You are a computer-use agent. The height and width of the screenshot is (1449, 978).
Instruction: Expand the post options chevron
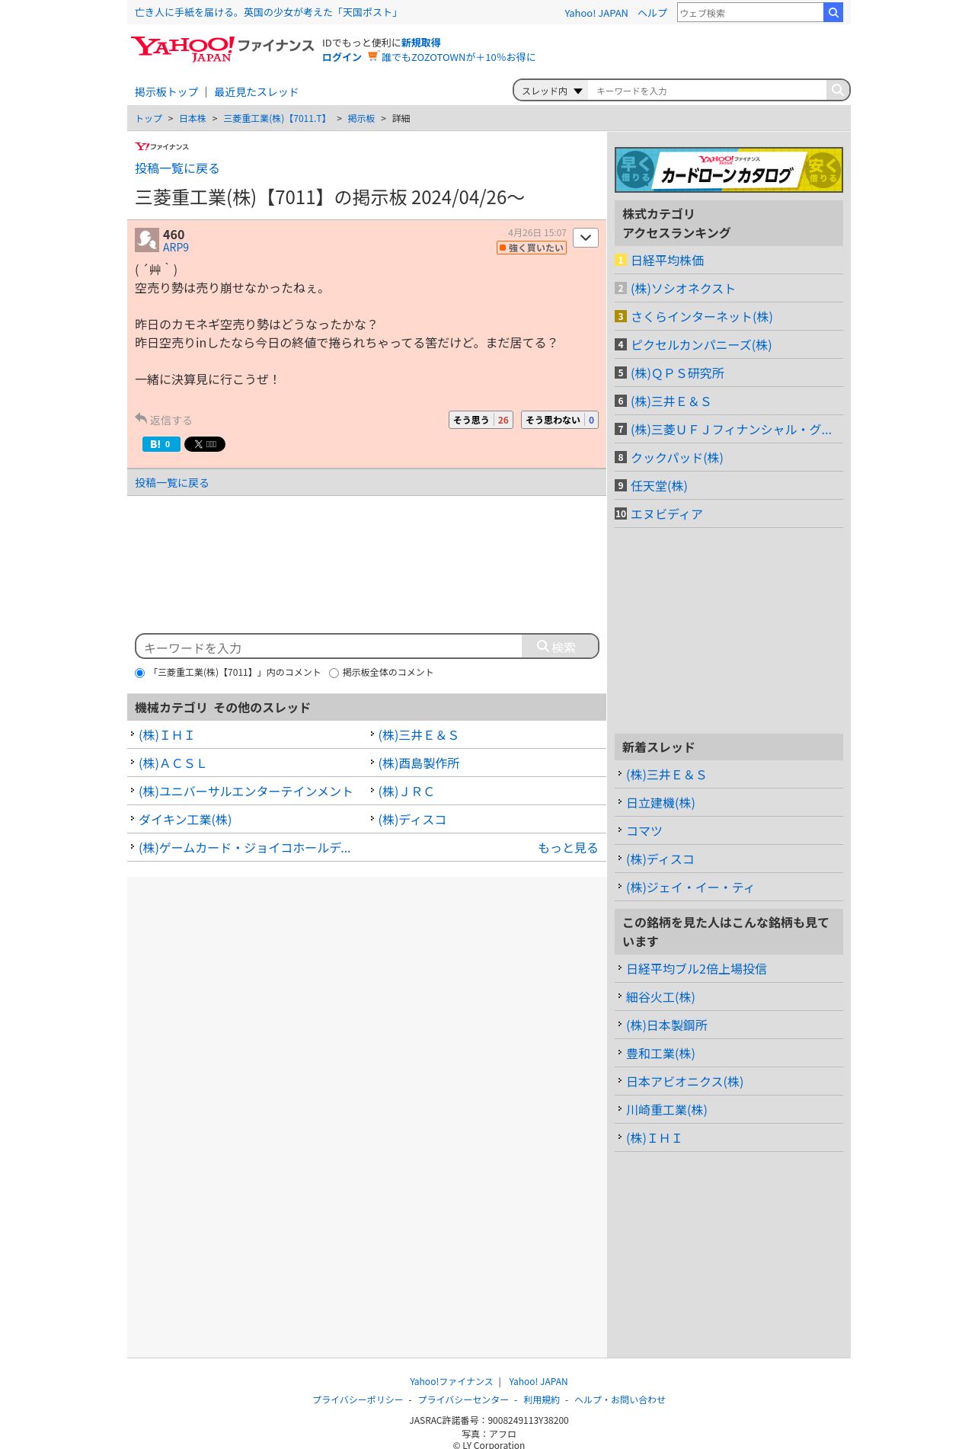pos(586,238)
